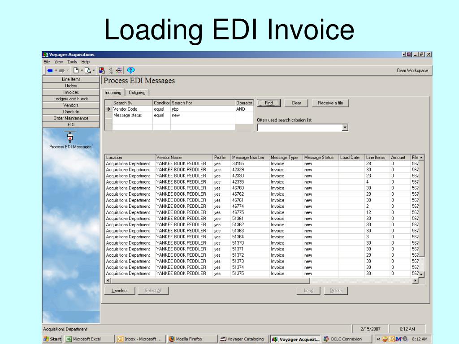Select the row with message number 46774
Screen dimensions: 459x344
coord(262,206)
